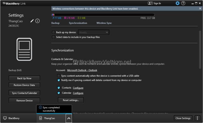Viewport: 203px width, 123px height.
Task: Click Sync Contacts/Calendar button
Action: point(24,93)
